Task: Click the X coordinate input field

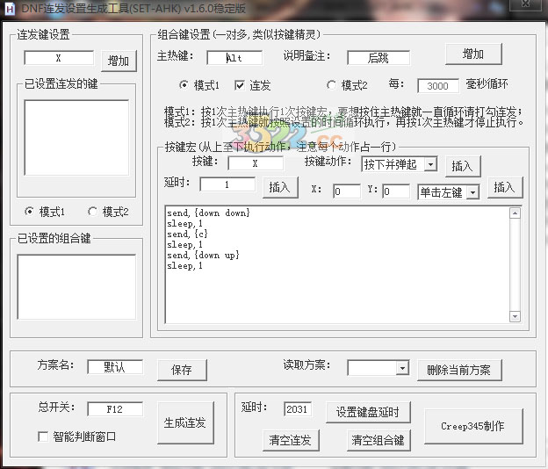Action: pyautogui.click(x=347, y=191)
